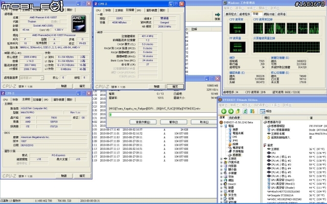Click GPU 真空管 (Shader) temperature row
The image size is (327, 204).
[x=295, y=188]
